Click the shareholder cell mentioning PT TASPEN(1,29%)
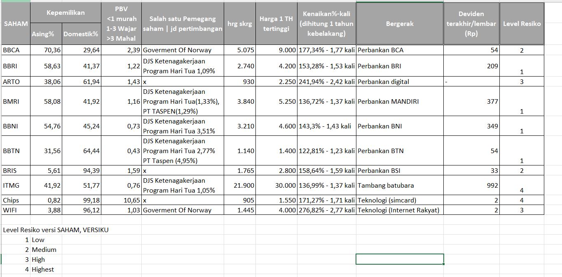This screenshot has width=562, height=277. pyautogui.click(x=183, y=101)
